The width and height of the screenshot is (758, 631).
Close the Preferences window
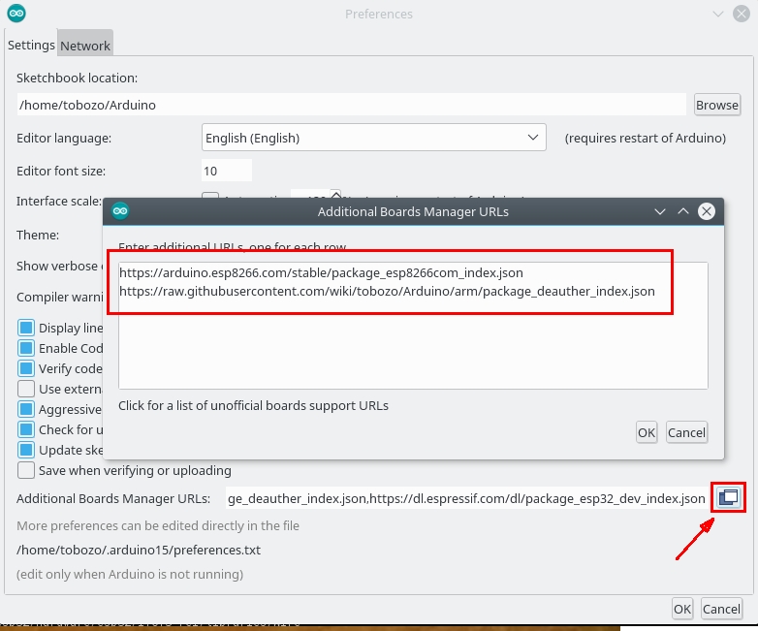[x=742, y=14]
